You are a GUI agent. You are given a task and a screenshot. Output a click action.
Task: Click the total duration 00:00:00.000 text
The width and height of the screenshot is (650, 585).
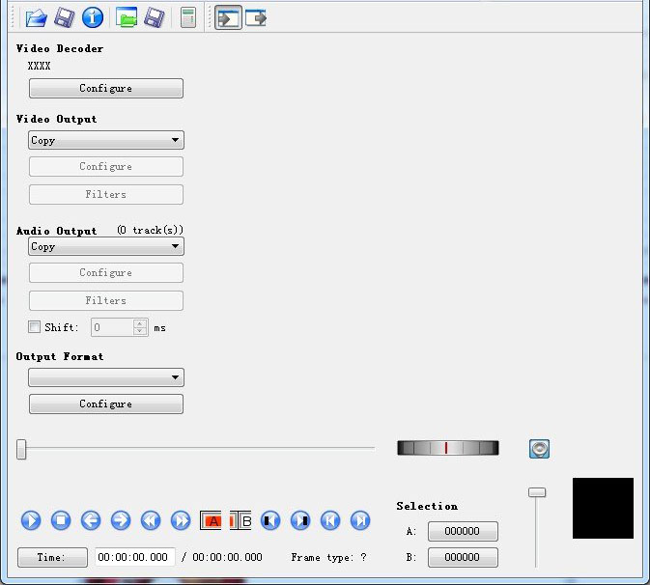[227, 557]
